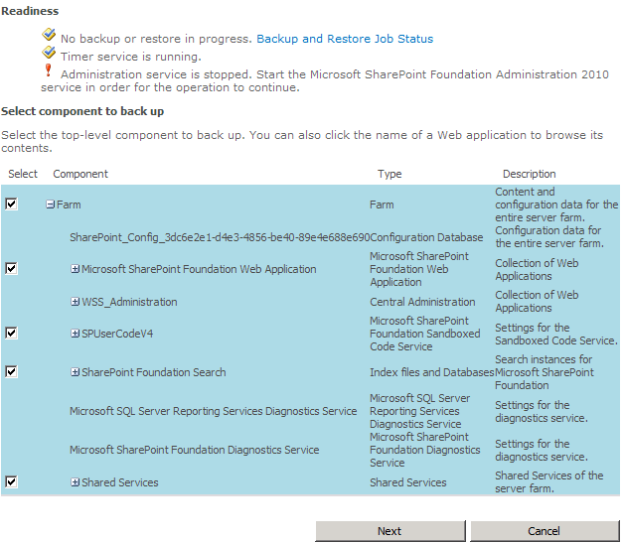Click 'Shared Services of the server farm.' description
This screenshot has height=543, width=624.
click(548, 481)
